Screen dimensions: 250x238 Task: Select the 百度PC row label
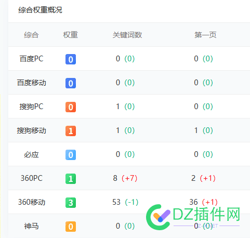(31, 59)
